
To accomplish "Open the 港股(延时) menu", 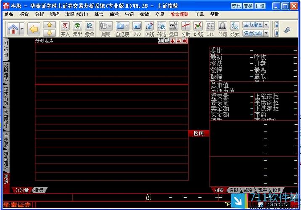I will (x=77, y=14).
